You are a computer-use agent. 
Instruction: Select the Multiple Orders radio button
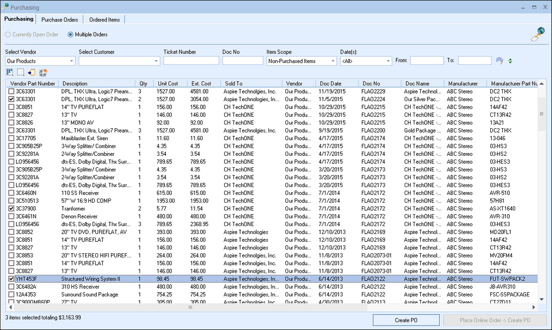point(70,35)
